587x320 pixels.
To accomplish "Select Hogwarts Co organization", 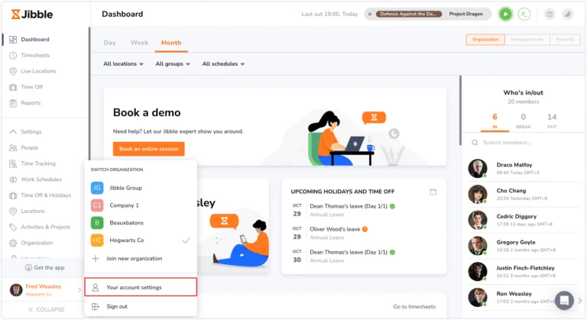I will coord(141,240).
